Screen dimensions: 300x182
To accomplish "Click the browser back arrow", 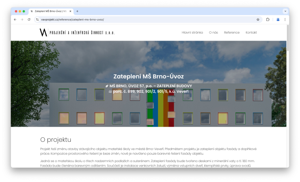I will click(x=15, y=19).
